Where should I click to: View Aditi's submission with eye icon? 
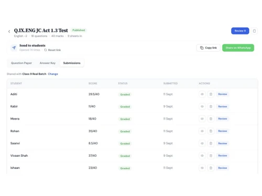pyautogui.click(x=202, y=94)
